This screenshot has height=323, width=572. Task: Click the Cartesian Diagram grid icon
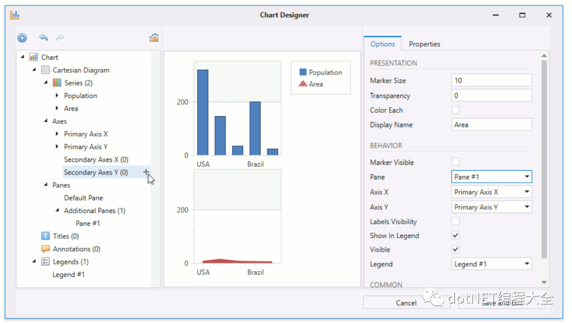pyautogui.click(x=45, y=70)
